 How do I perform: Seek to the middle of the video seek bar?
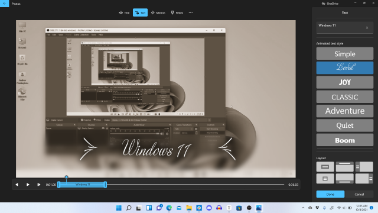(171, 185)
